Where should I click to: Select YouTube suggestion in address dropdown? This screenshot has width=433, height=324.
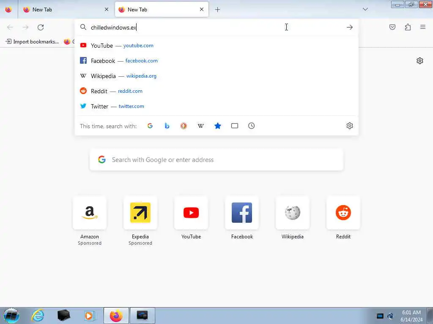(x=216, y=46)
